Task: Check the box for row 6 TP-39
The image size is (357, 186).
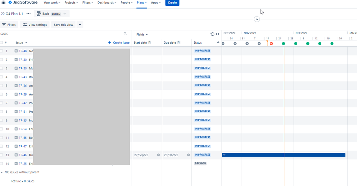Action: coord(1,94)
